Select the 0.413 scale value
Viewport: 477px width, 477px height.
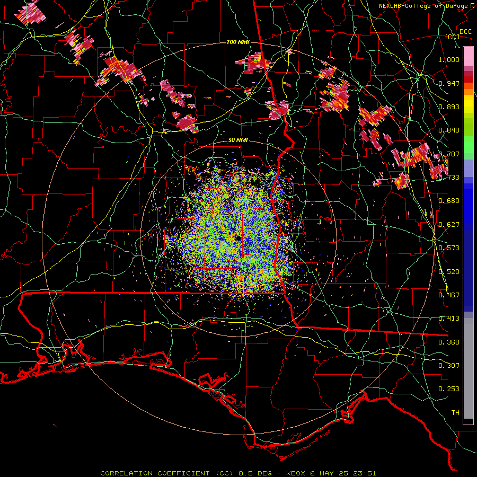[449, 319]
